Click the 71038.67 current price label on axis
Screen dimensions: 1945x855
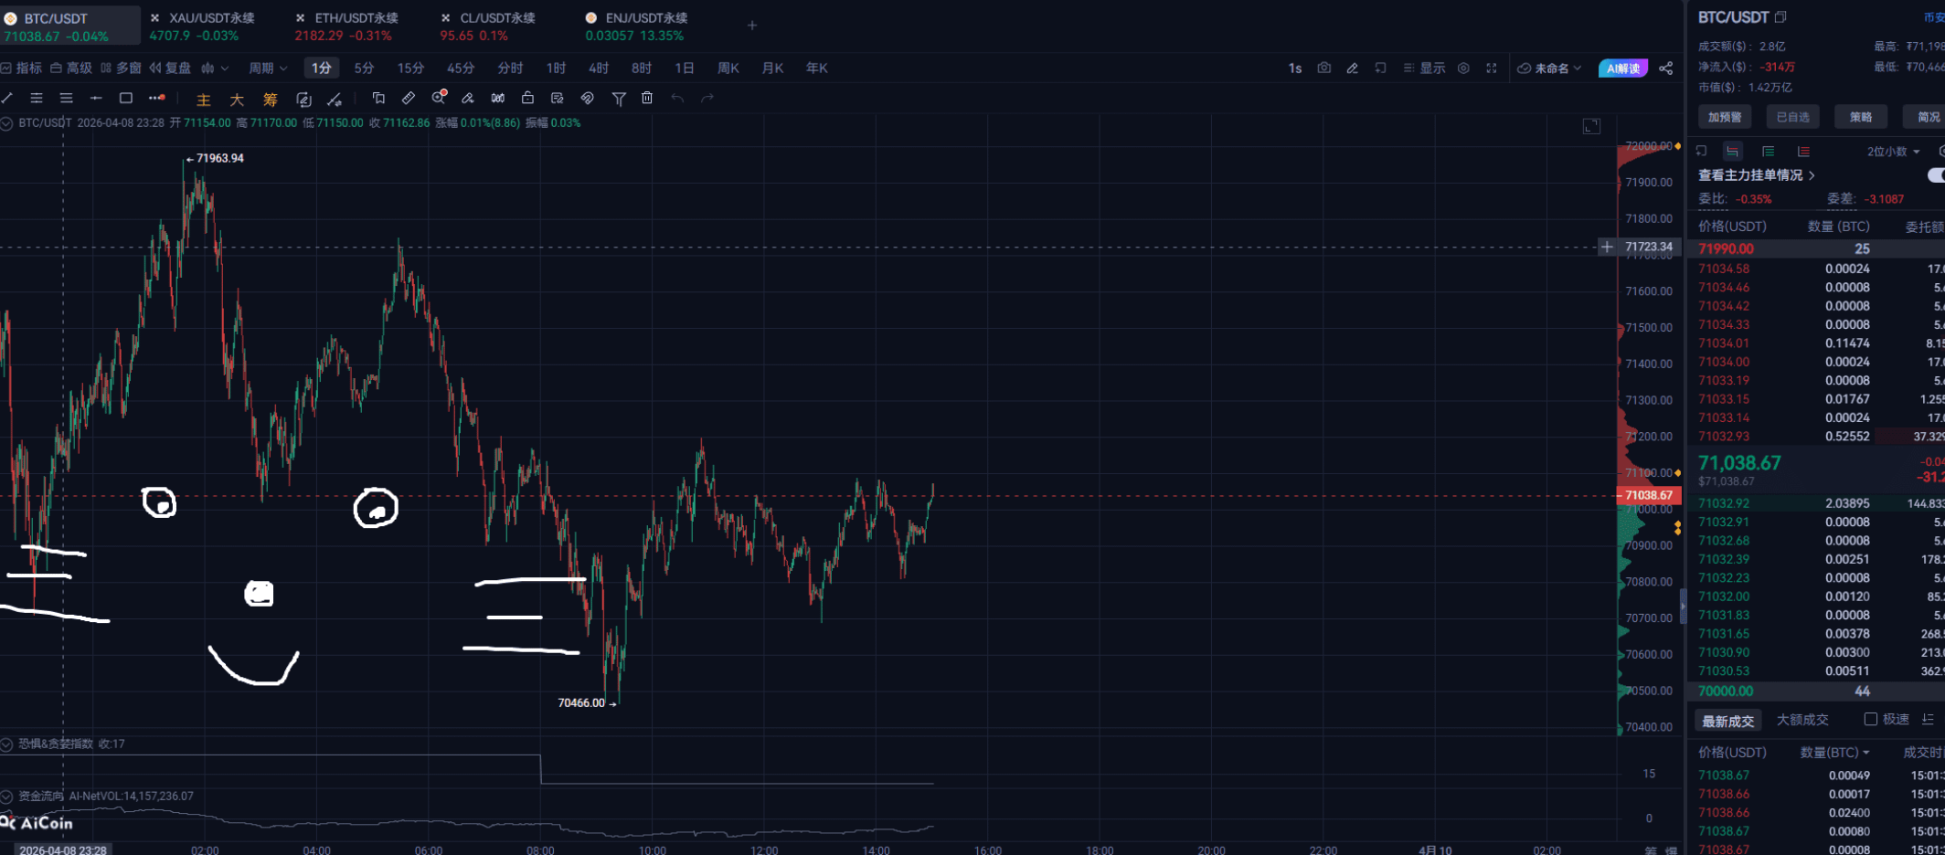point(1649,495)
